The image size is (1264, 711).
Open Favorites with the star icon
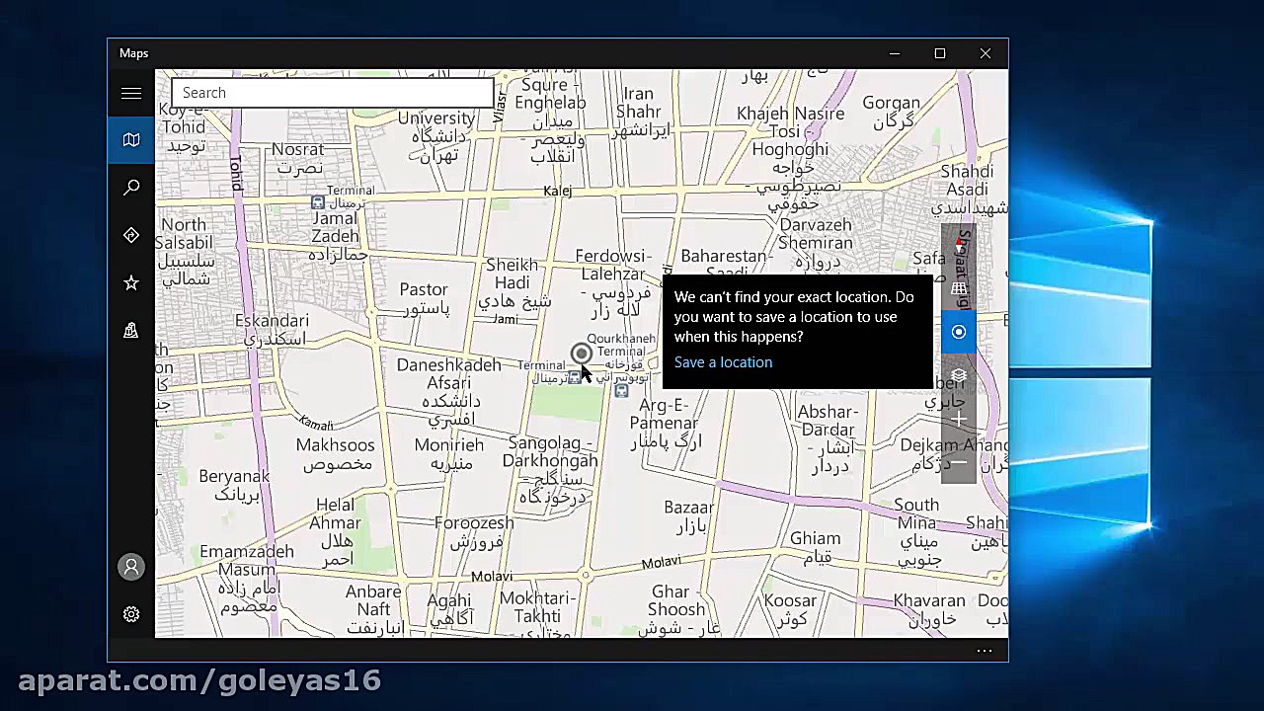pos(131,283)
